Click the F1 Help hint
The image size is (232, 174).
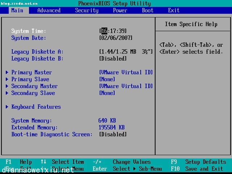tap(18, 162)
